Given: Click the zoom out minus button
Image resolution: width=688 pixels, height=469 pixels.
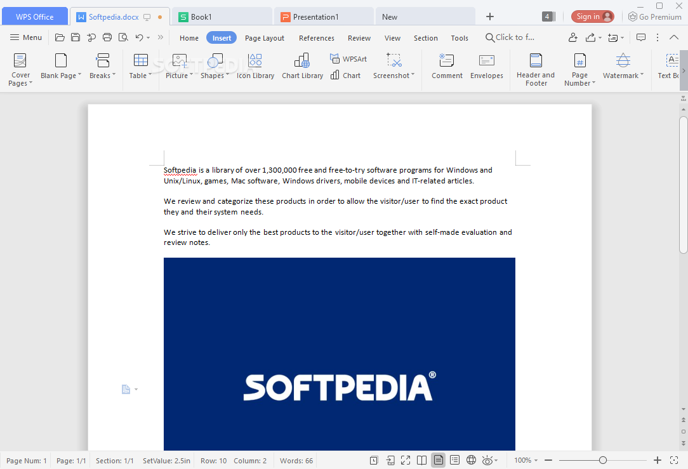Looking at the screenshot, I should 548,459.
